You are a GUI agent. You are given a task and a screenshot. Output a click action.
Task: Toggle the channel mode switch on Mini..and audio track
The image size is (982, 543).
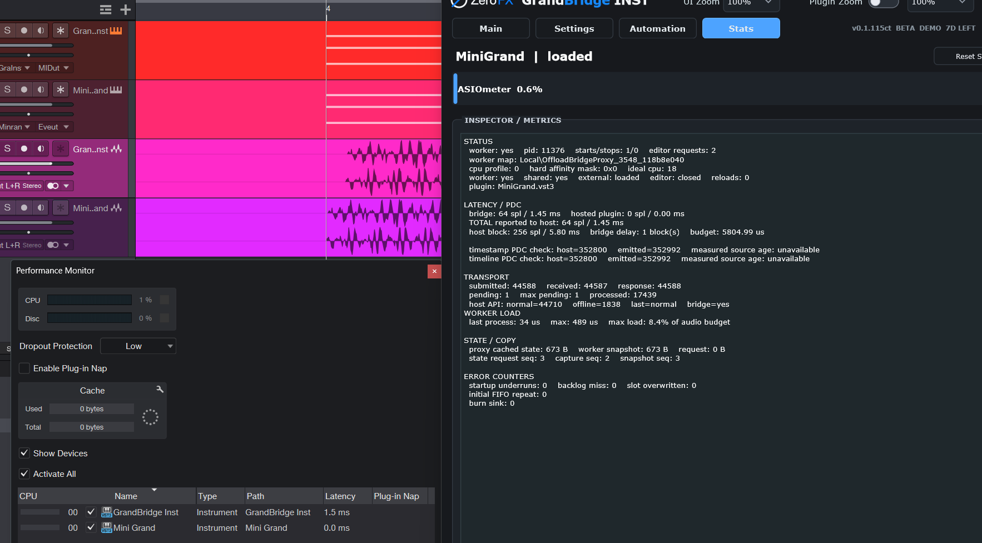point(53,245)
